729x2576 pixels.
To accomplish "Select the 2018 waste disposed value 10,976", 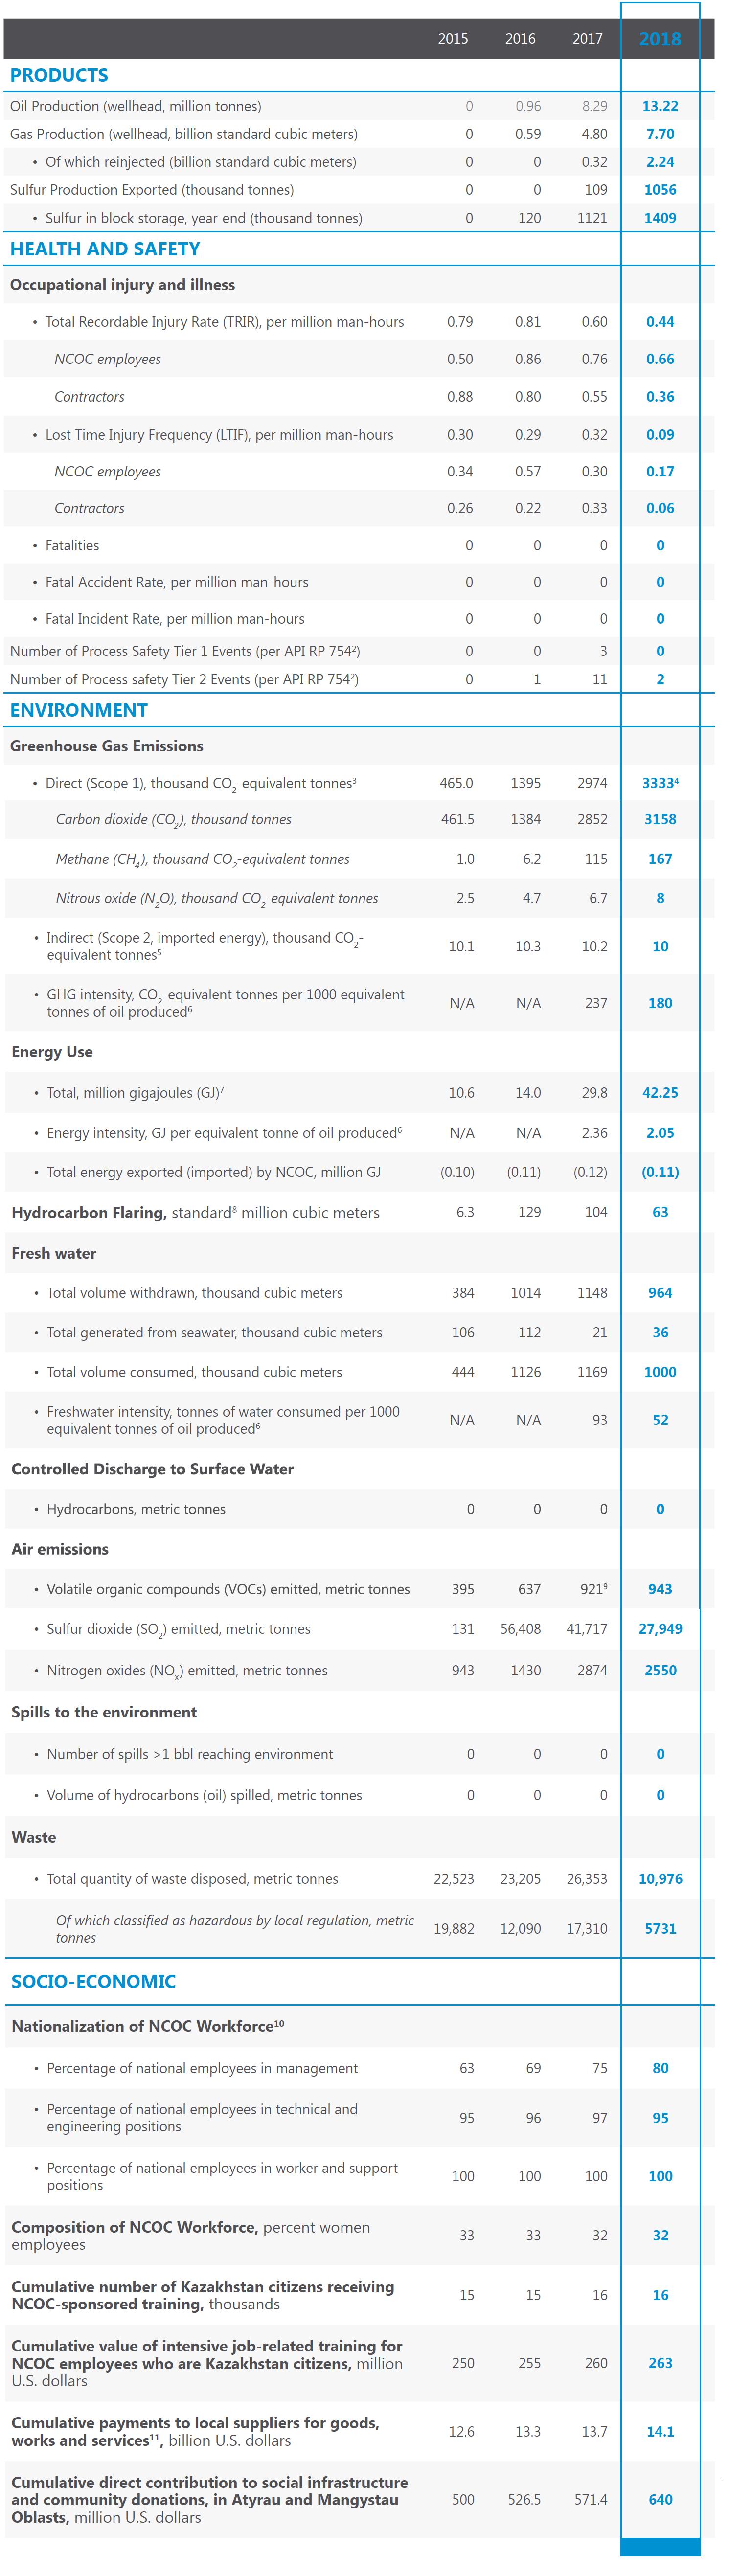I will click(x=660, y=1879).
